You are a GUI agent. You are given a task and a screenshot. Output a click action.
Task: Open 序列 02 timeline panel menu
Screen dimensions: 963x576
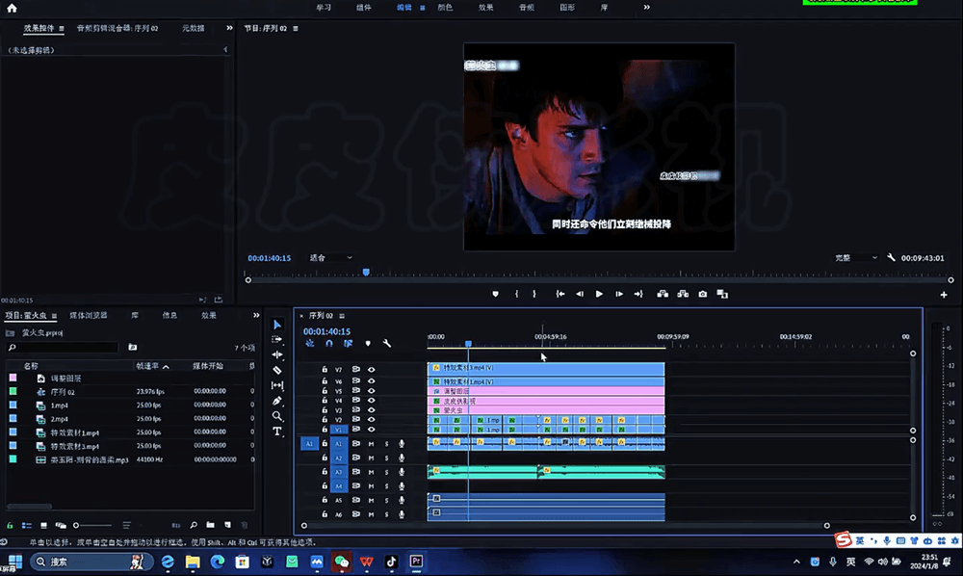342,316
